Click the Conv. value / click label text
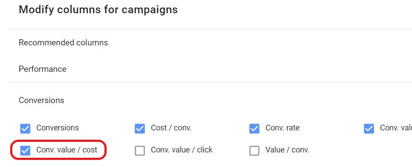Screen dimensions: 412x167 pyautogui.click(x=182, y=150)
